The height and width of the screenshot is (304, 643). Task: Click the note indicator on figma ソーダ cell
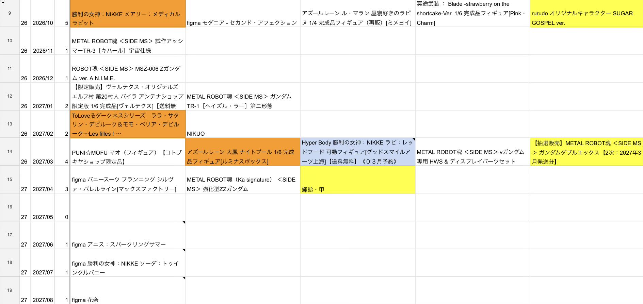(184, 251)
